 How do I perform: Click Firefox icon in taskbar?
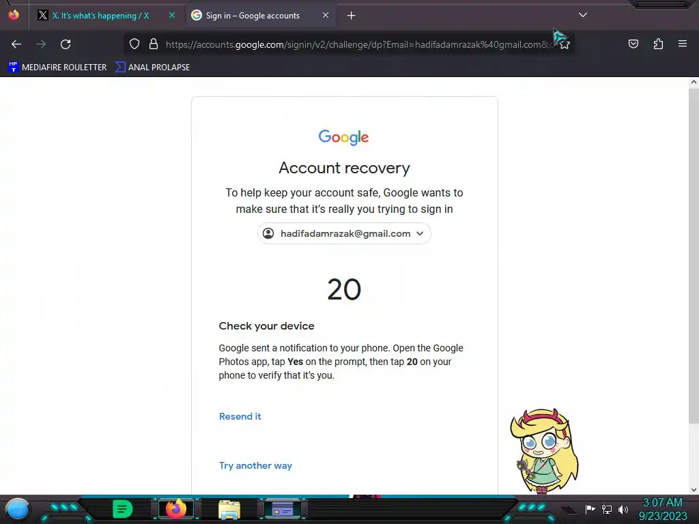coord(175,509)
